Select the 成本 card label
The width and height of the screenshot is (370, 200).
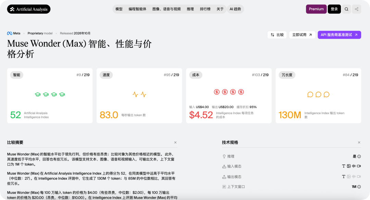tap(196, 75)
